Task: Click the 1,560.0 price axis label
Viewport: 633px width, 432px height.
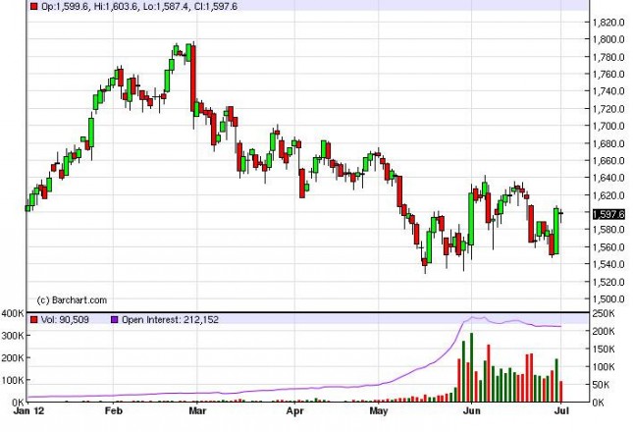Action: (608, 247)
